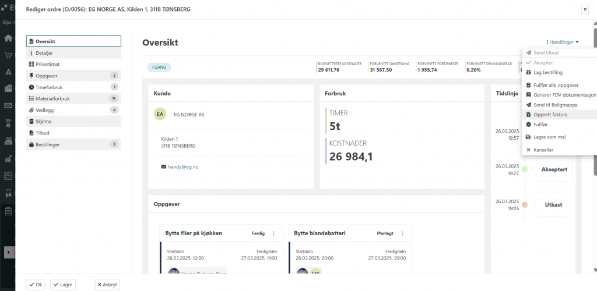Click the Avbryt button
The image size is (597, 291).
107,285
